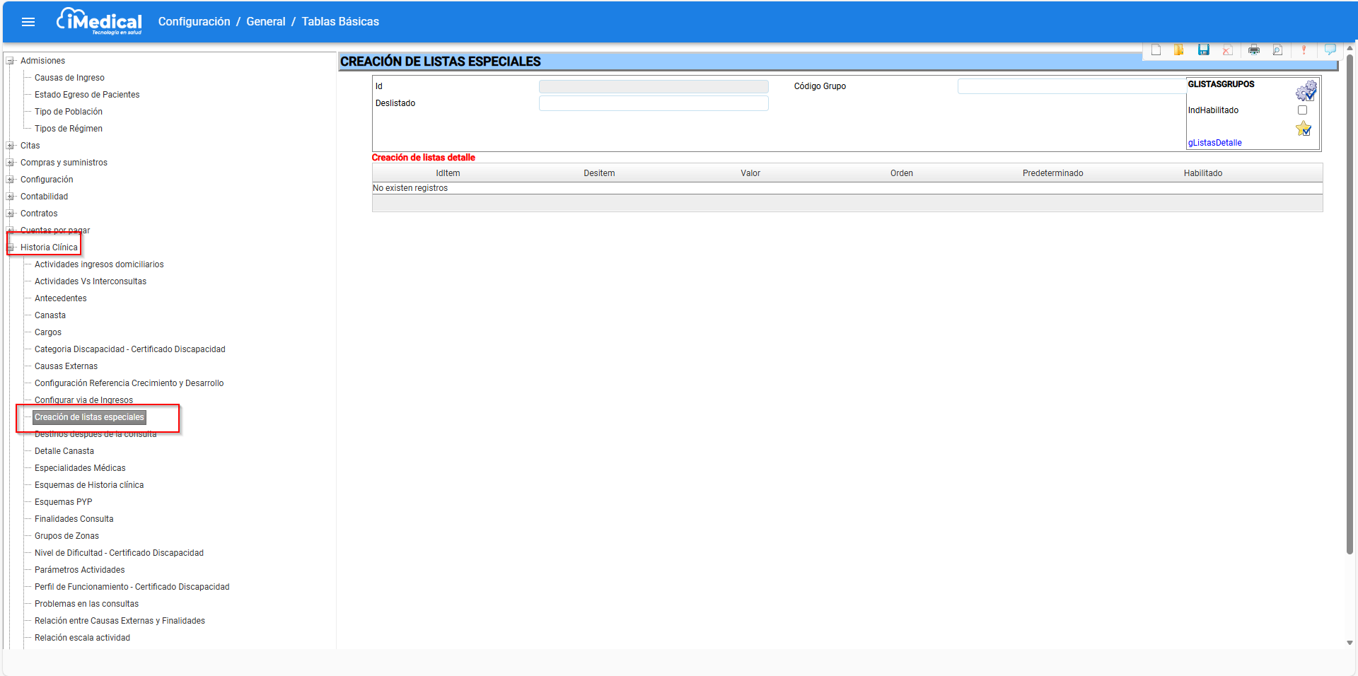Select Especialidades Médicas in the tree
The height and width of the screenshot is (676, 1358).
[80, 468]
